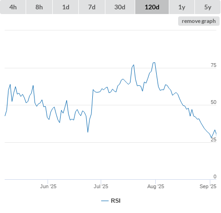Open the 5y time range tab
Image resolution: width=221 pixels, height=213 pixels.
[x=207, y=7]
